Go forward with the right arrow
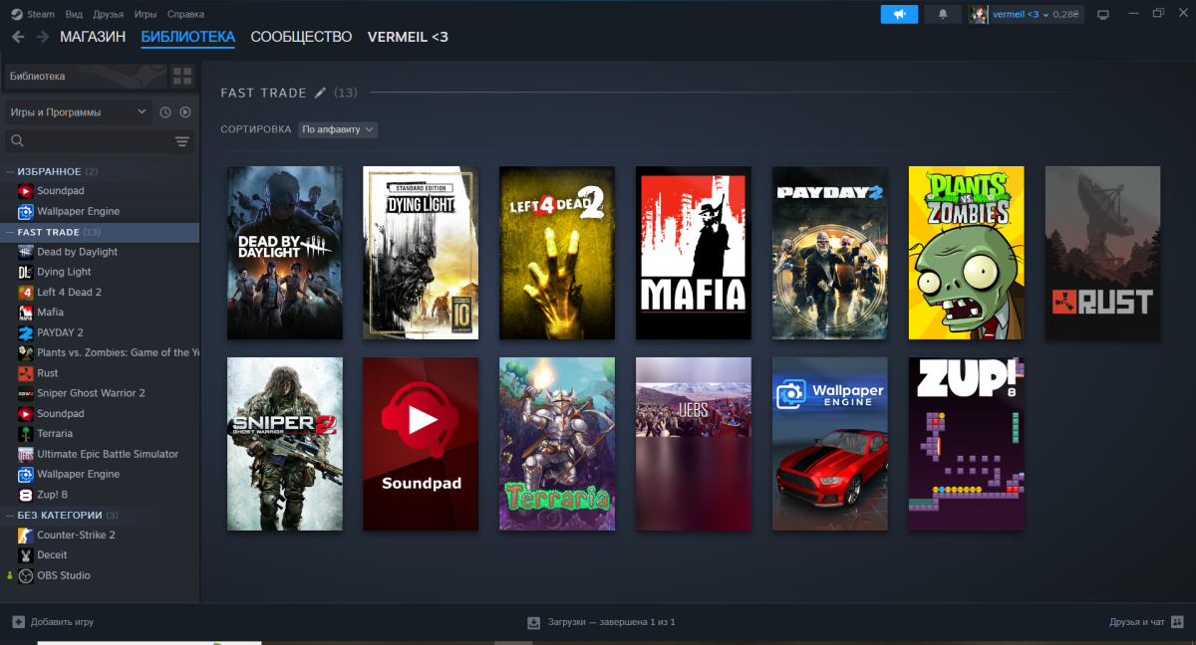Viewport: 1196px width, 645px height. pos(43,37)
